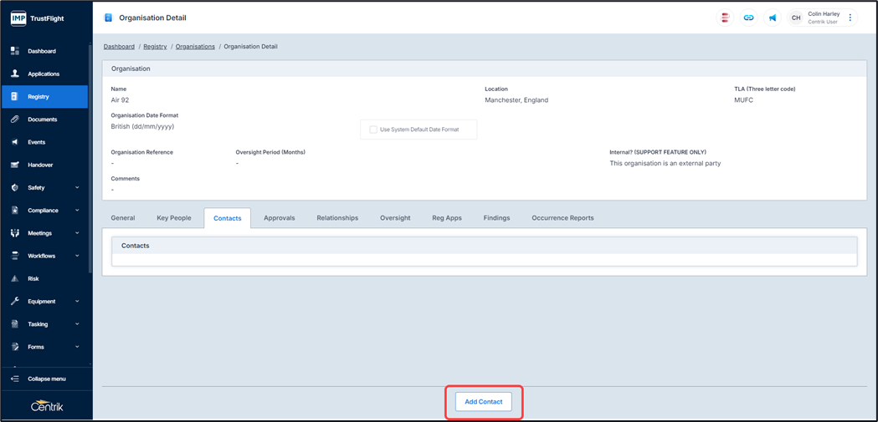The width and height of the screenshot is (878, 422).
Task: Click the sidebar vertical scrollbar
Action: tap(90, 167)
